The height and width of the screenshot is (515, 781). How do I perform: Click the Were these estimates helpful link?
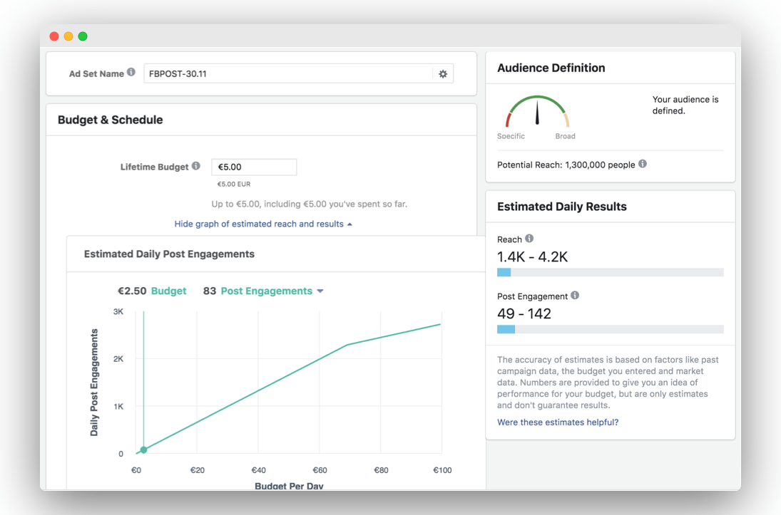tap(557, 422)
